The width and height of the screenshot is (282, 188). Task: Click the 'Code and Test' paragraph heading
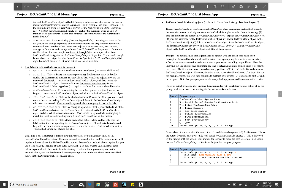33,136
